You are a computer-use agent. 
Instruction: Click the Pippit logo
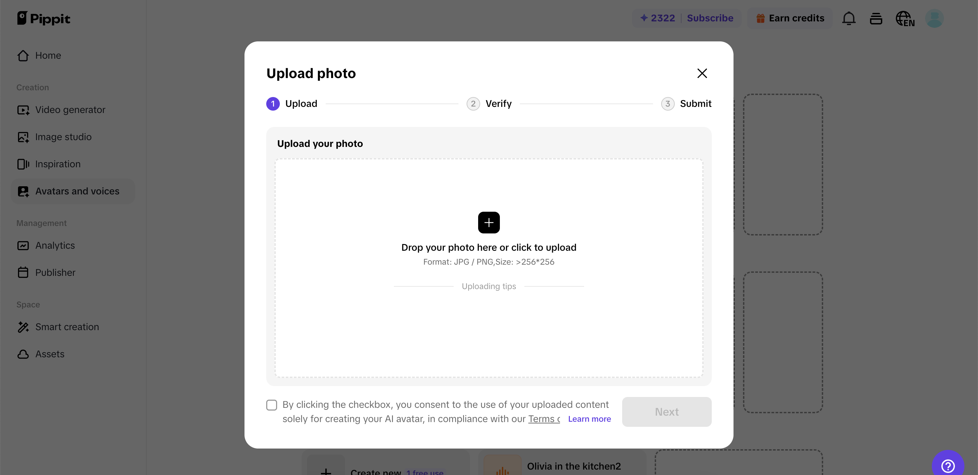44,18
